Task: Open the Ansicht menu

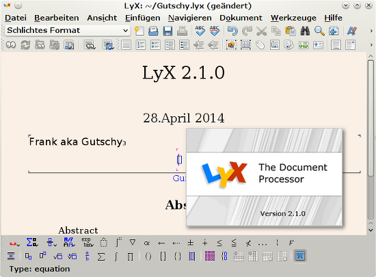Action: point(102,18)
